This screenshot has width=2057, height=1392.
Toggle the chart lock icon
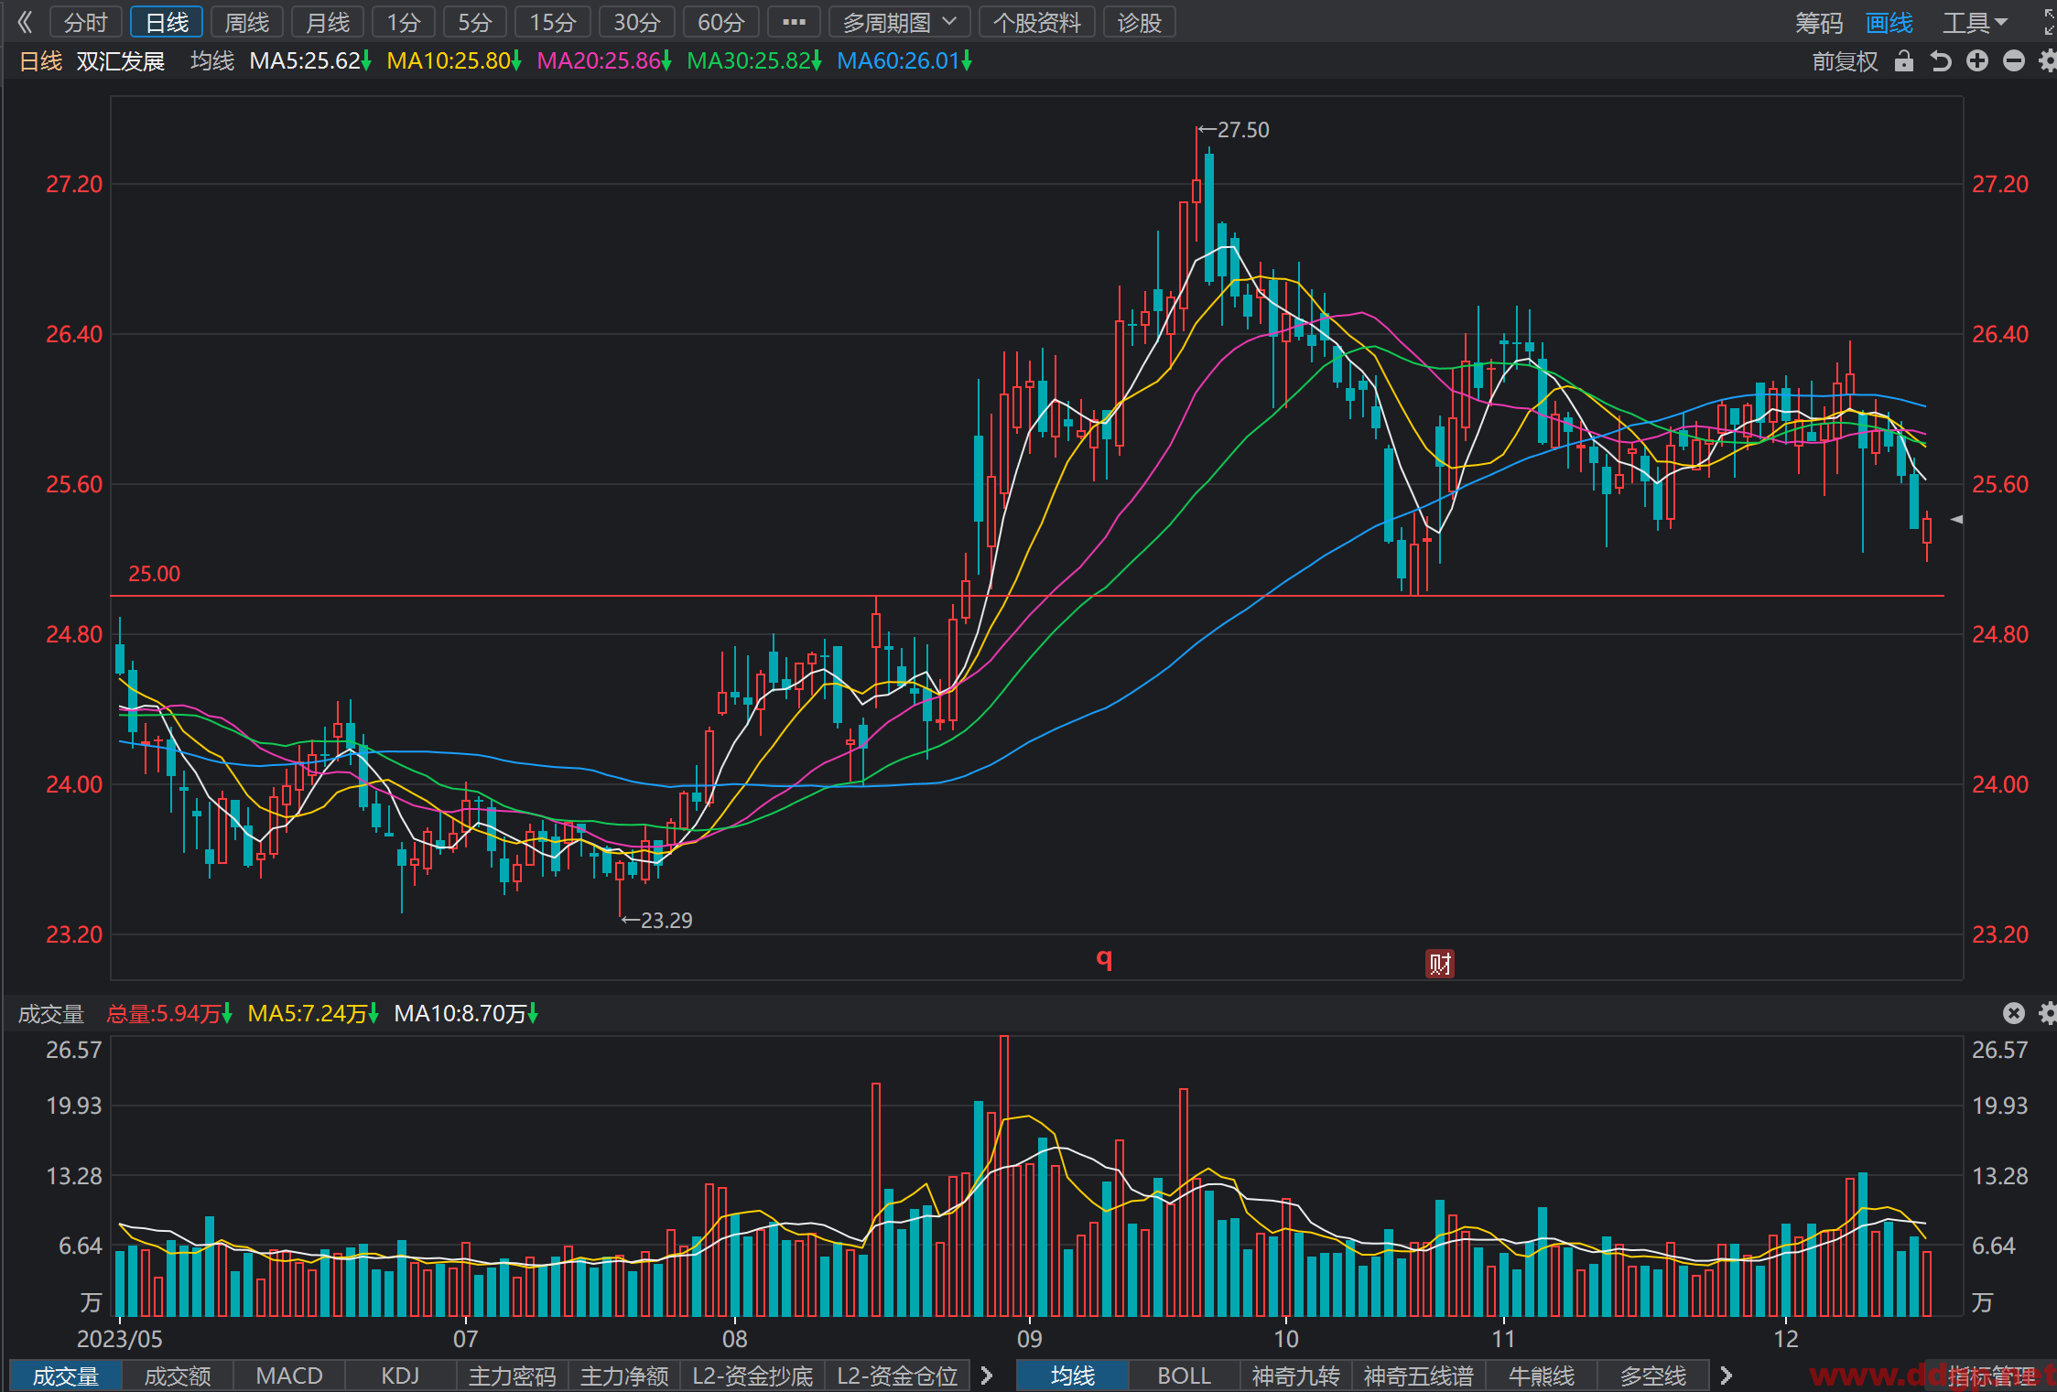tap(1904, 61)
